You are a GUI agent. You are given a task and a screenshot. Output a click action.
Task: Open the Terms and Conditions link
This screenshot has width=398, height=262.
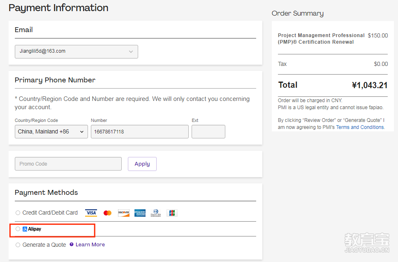click(x=360, y=127)
